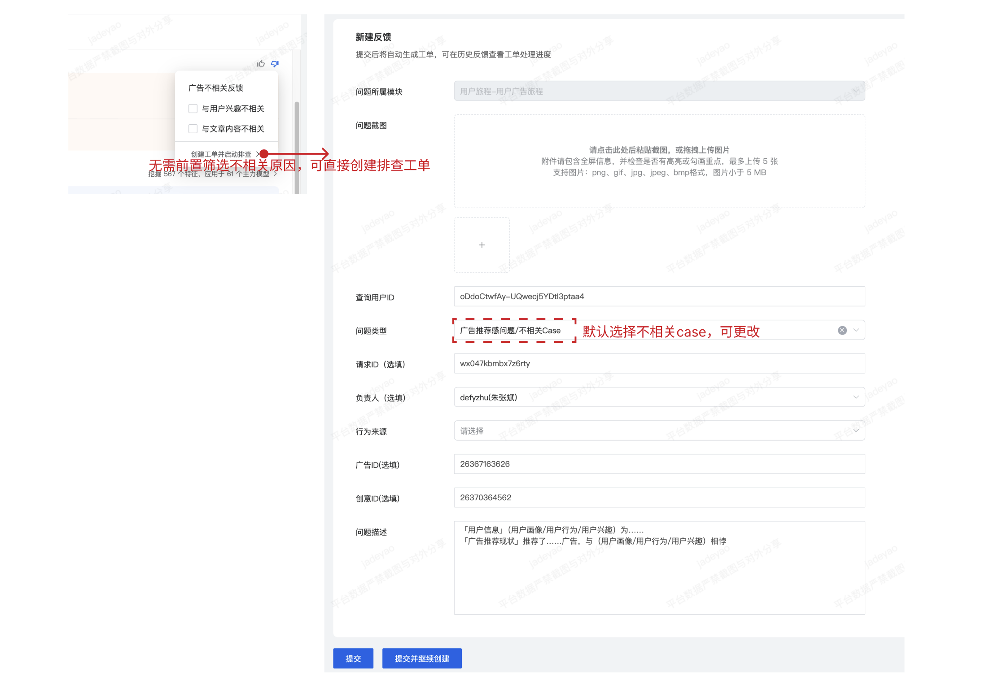This screenshot has height=681, width=999.
Task: Click the 提交 button
Action: coord(353,658)
